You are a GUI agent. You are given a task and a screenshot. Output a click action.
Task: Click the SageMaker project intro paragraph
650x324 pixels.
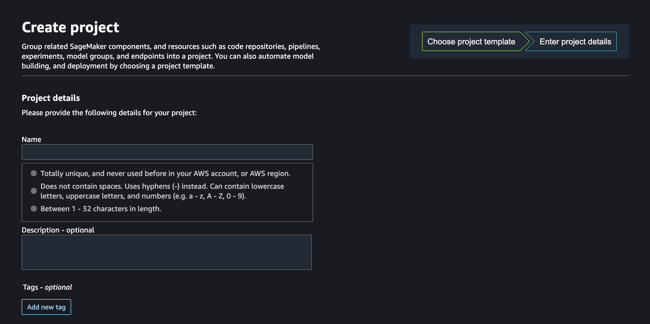tap(171, 56)
